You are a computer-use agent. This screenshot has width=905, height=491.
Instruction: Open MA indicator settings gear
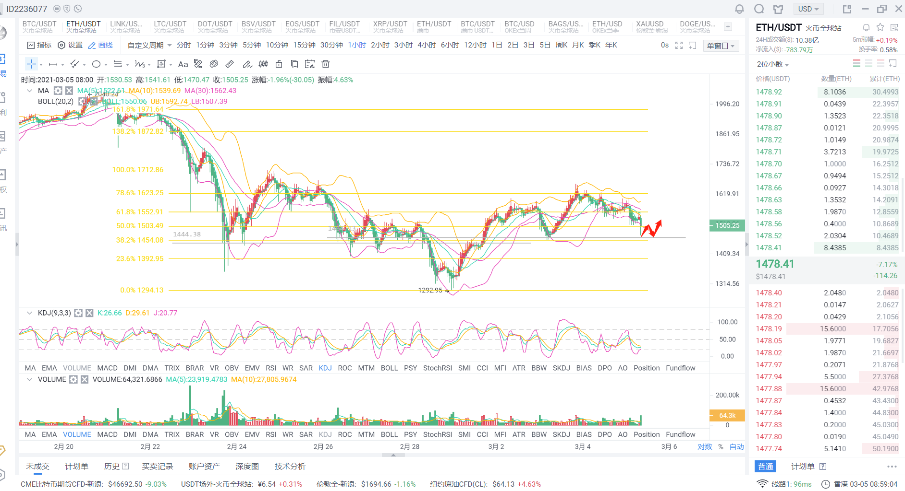tap(58, 91)
